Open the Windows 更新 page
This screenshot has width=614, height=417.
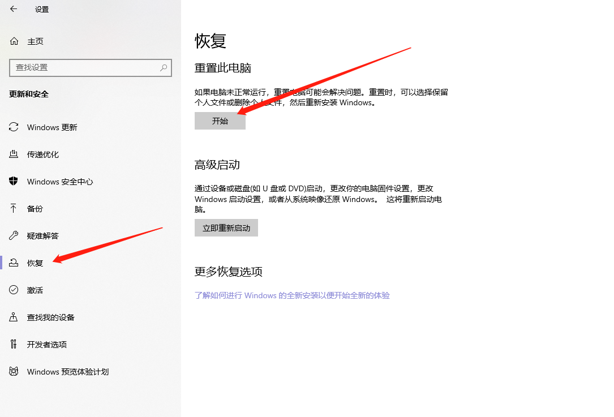tap(53, 127)
